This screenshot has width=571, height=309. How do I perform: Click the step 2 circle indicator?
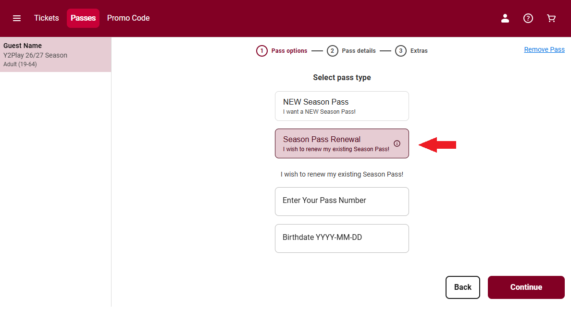click(x=332, y=51)
